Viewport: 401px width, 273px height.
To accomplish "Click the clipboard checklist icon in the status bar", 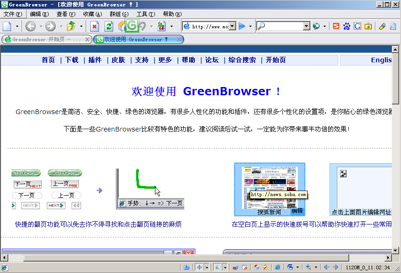I will [x=265, y=268].
